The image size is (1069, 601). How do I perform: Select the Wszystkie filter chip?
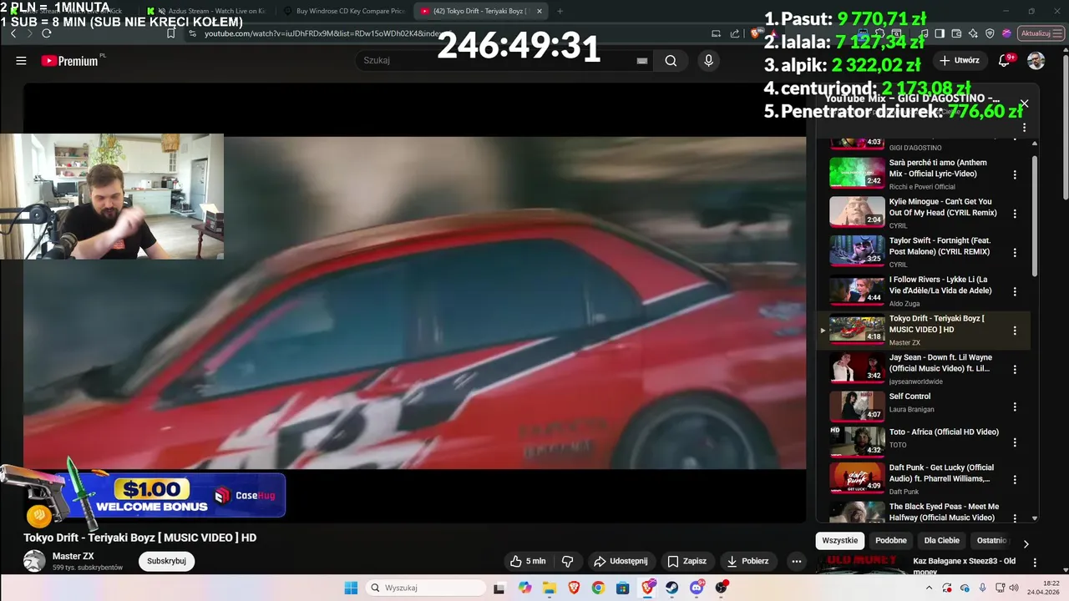pyautogui.click(x=839, y=540)
